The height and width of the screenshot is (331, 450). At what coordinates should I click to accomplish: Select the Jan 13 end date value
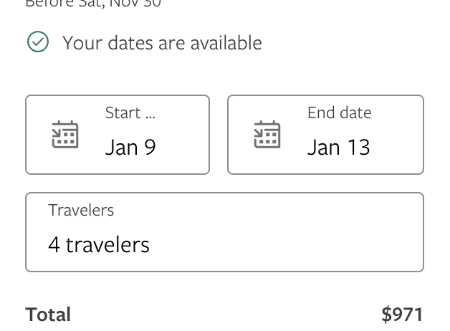[338, 148]
